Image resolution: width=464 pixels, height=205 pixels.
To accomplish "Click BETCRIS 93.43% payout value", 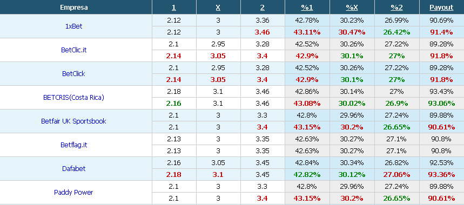I will pos(441,92).
